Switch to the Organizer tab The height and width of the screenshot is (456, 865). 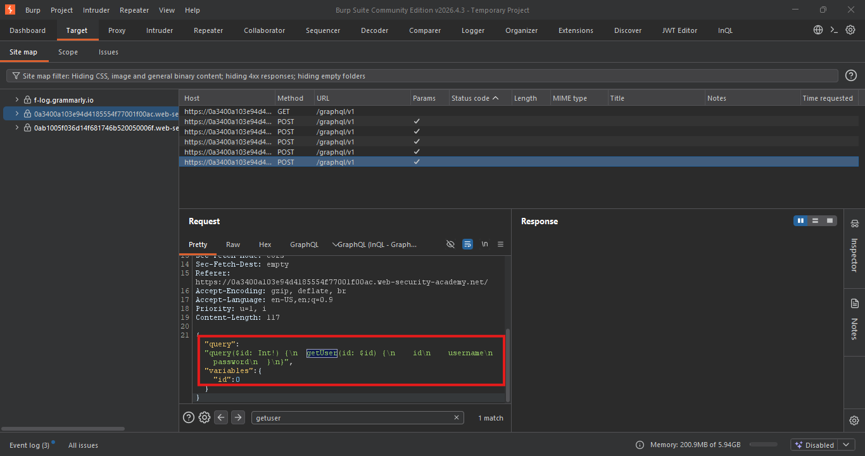(522, 30)
